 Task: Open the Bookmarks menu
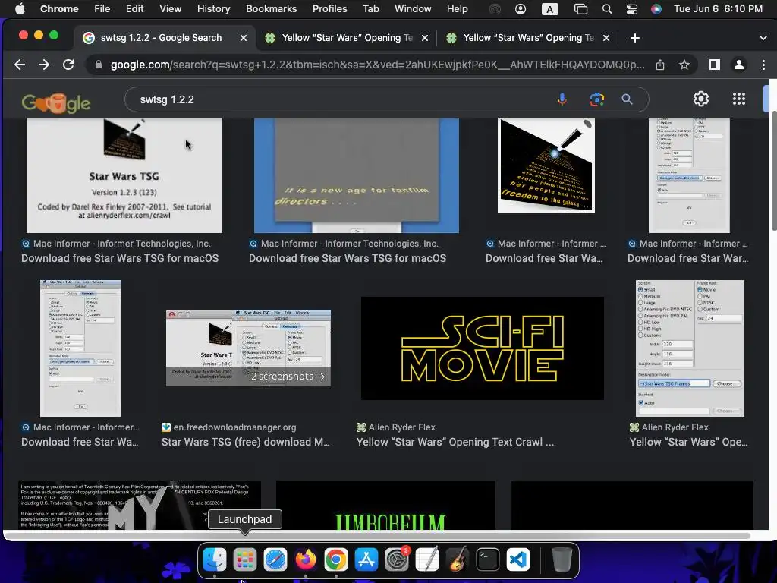point(271,9)
